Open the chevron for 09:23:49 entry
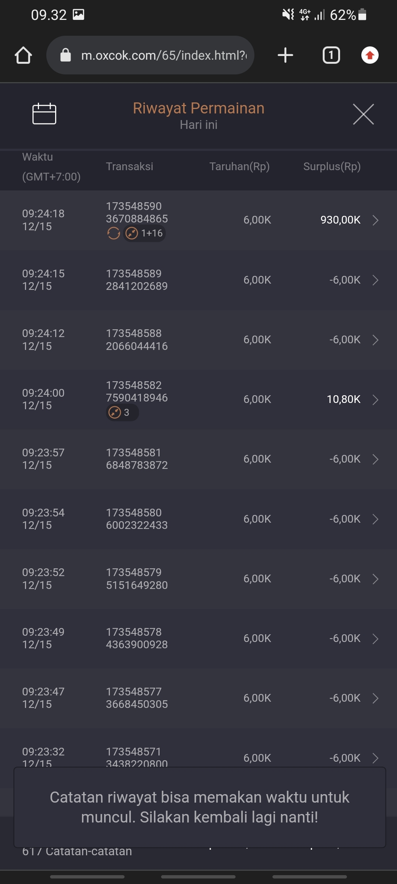Image resolution: width=397 pixels, height=884 pixels. point(375,639)
